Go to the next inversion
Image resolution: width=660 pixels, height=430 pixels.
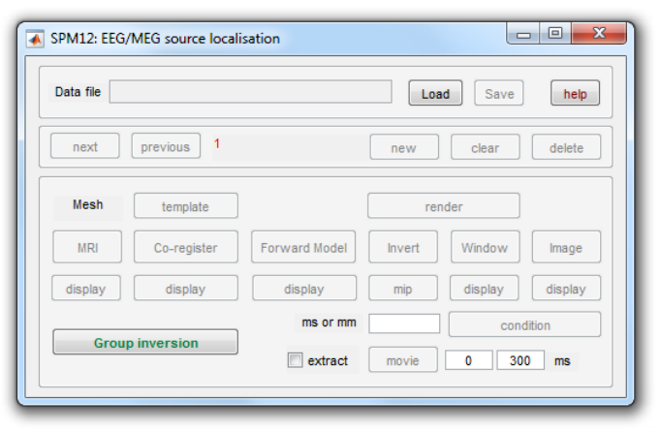[85, 146]
